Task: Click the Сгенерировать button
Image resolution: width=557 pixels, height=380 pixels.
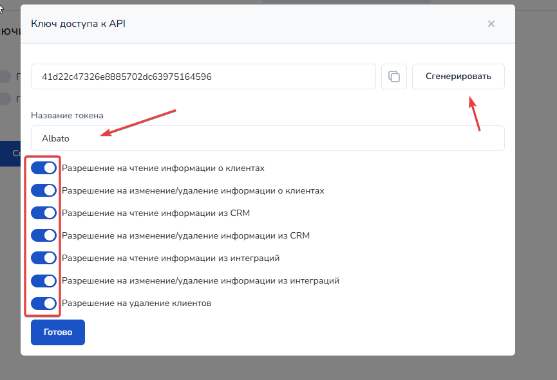Action: coord(458,77)
